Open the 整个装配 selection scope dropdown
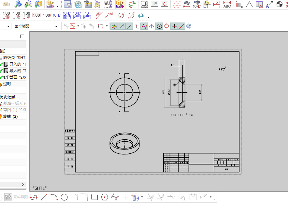 (36, 26)
